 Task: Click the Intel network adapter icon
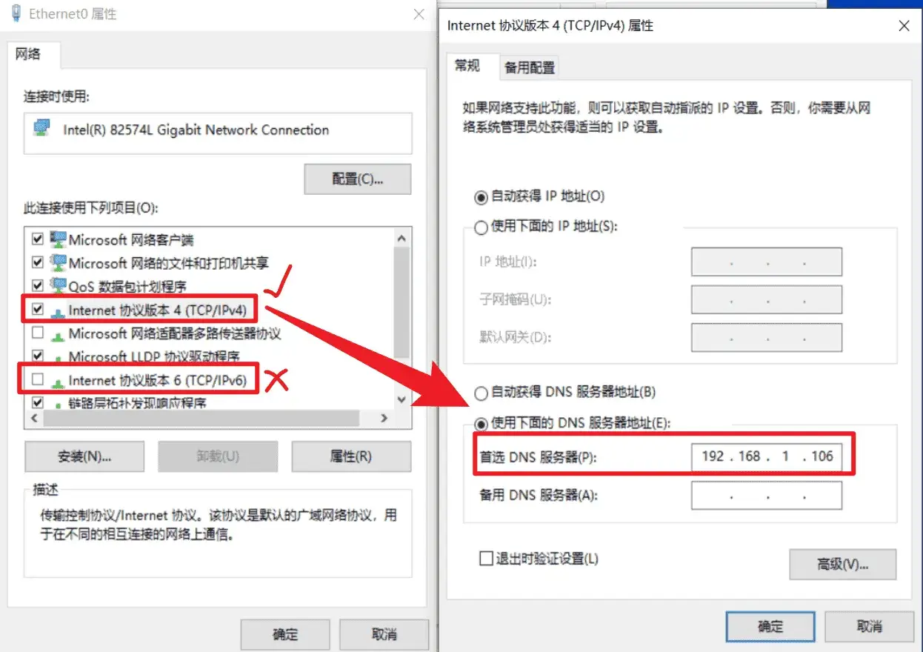[x=42, y=129]
